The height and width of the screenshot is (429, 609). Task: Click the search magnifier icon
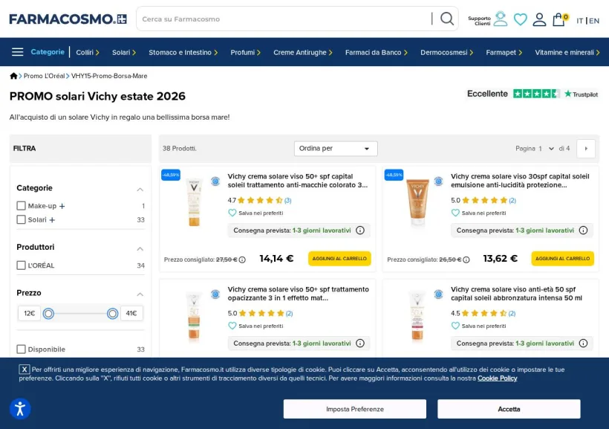(x=446, y=19)
